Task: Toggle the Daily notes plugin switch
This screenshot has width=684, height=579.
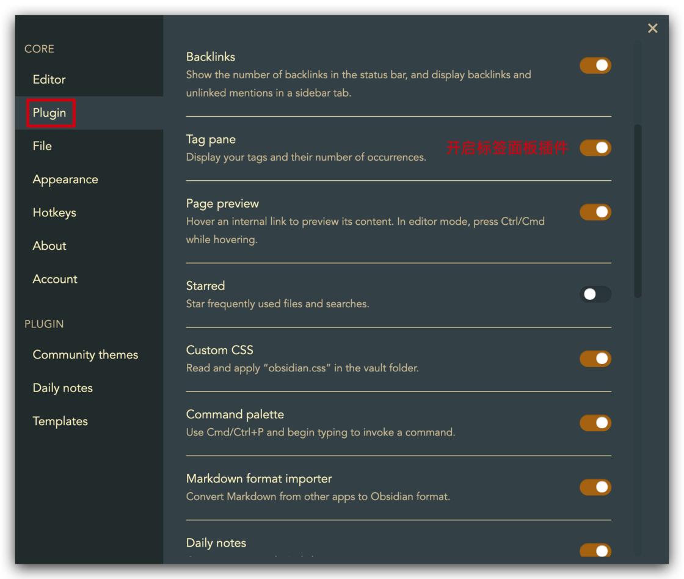Action: tap(595, 550)
